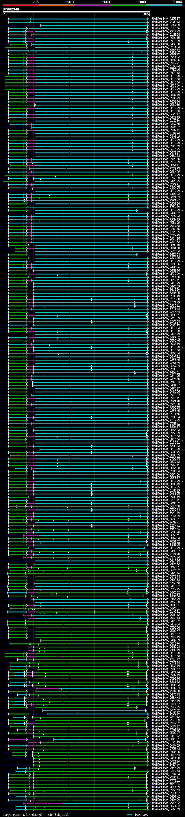Select hit label UniRef100_B0WV40

[166, 714]
